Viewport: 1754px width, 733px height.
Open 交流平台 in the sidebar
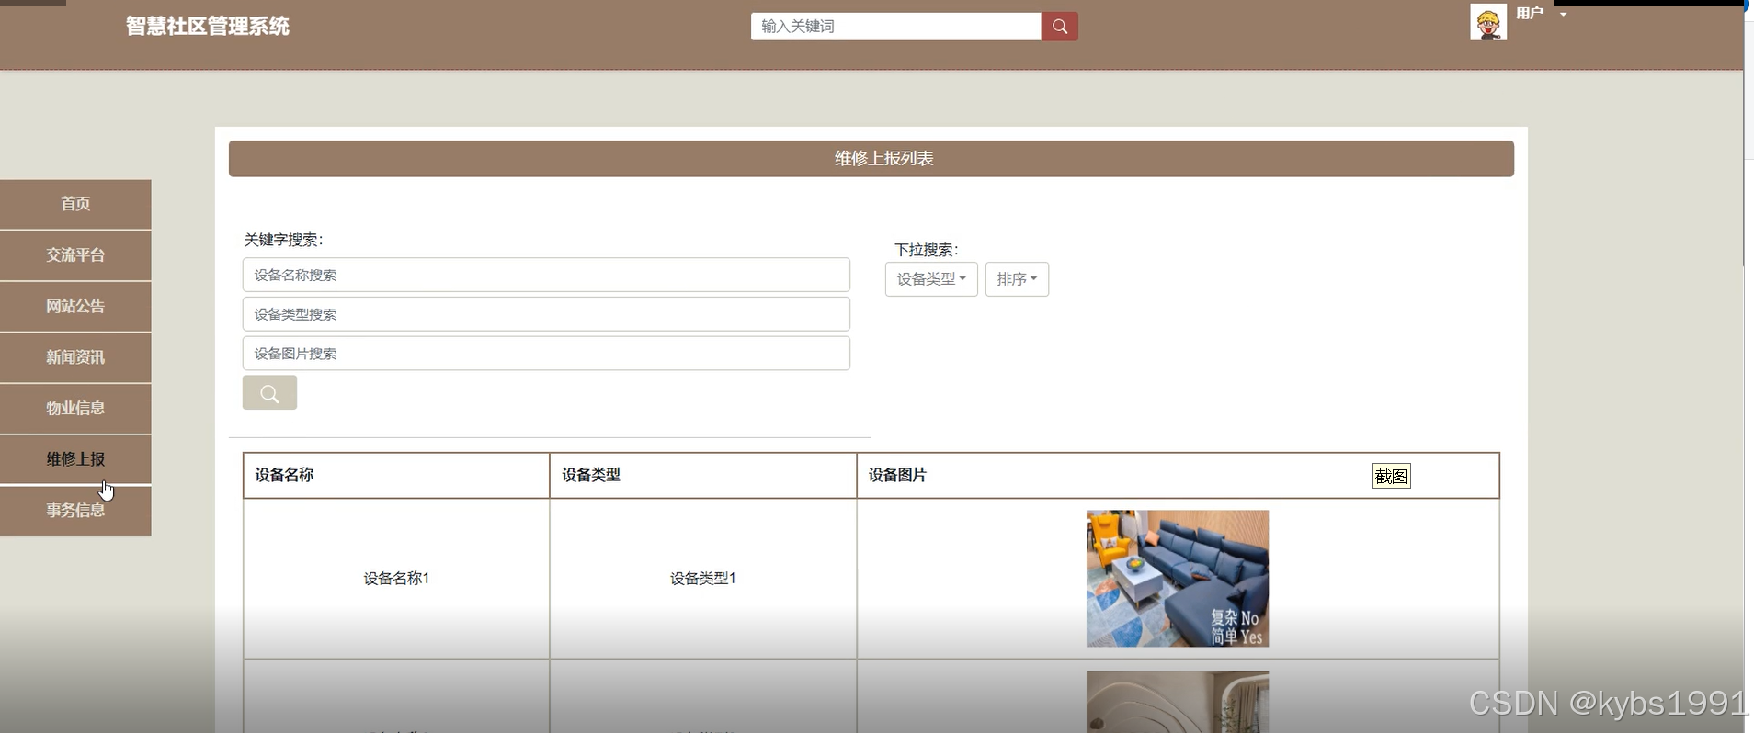click(x=75, y=255)
